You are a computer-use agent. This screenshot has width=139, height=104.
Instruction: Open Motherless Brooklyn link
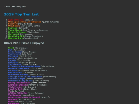click(18, 75)
